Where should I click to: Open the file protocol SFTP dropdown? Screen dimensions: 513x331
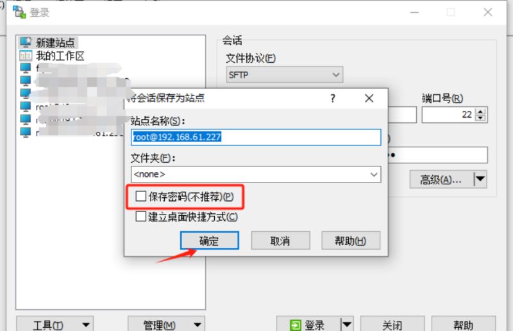(x=284, y=75)
